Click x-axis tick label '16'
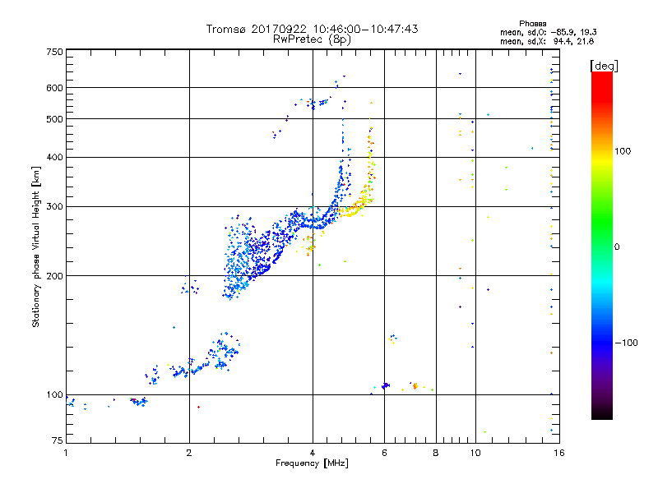658x493 pixels. (559, 453)
